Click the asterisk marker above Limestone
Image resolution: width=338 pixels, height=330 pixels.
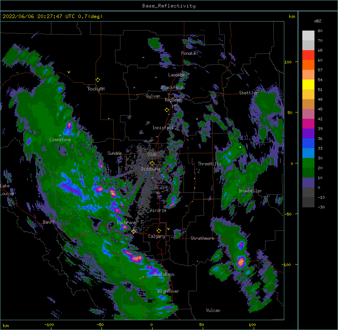point(60,136)
